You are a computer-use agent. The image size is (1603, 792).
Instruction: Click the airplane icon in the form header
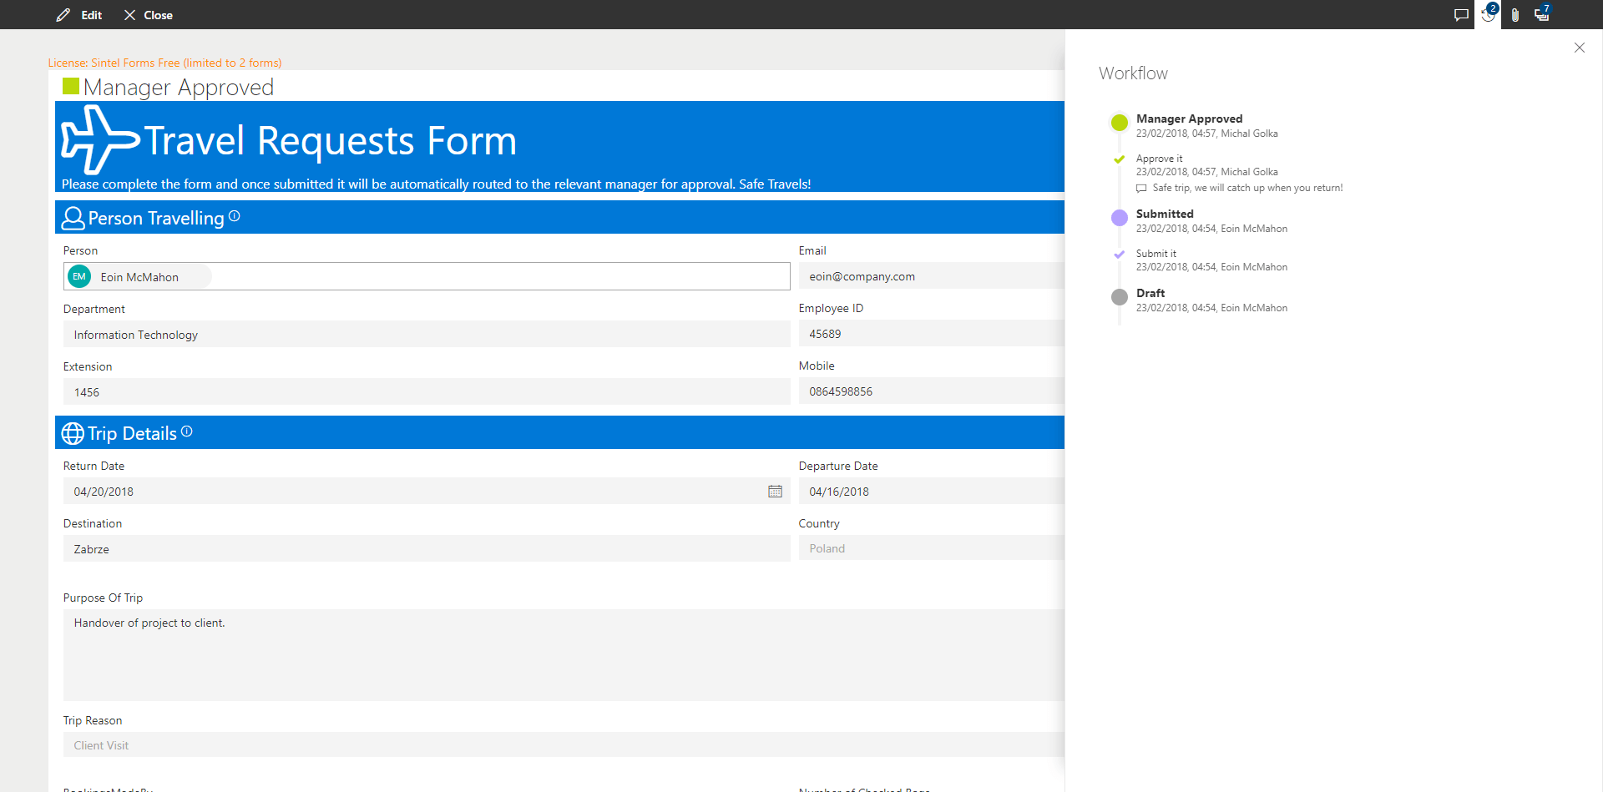tap(100, 139)
